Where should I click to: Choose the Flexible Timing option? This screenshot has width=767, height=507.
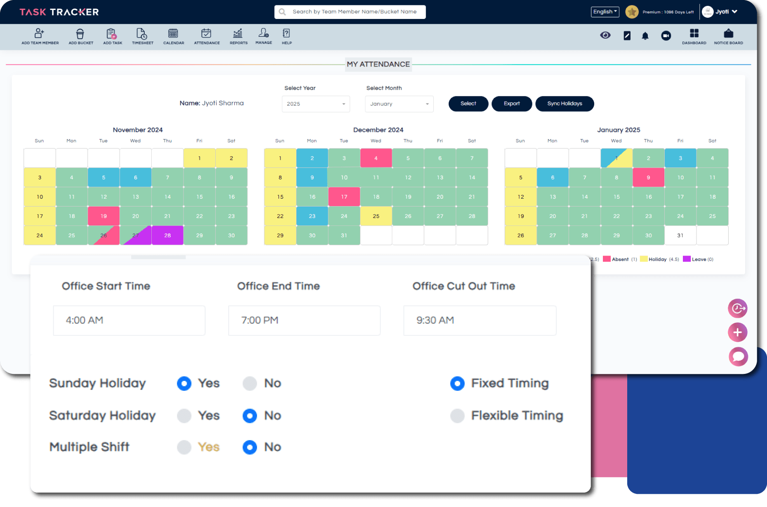point(457,416)
